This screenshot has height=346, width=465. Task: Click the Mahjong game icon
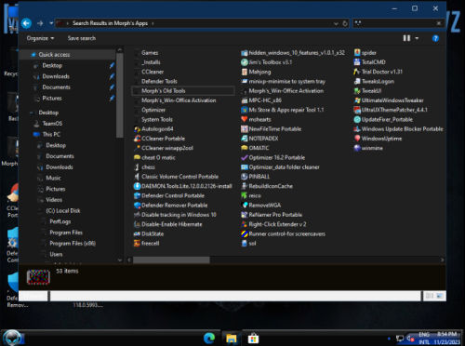245,72
